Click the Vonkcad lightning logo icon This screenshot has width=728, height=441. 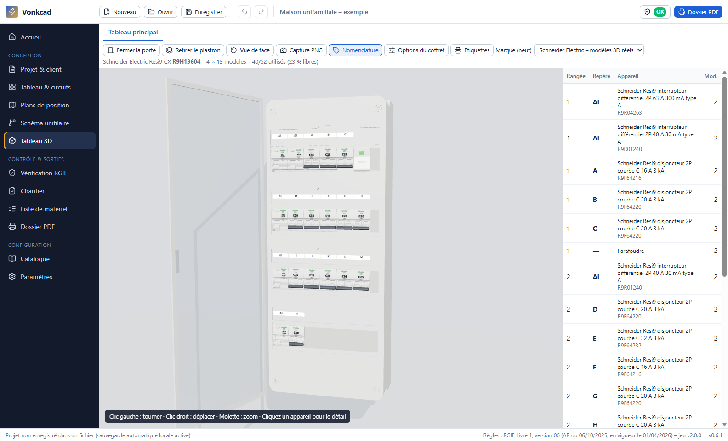tap(12, 12)
